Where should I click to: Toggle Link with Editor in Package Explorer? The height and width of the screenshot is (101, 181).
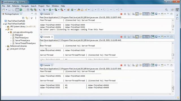click(27, 18)
